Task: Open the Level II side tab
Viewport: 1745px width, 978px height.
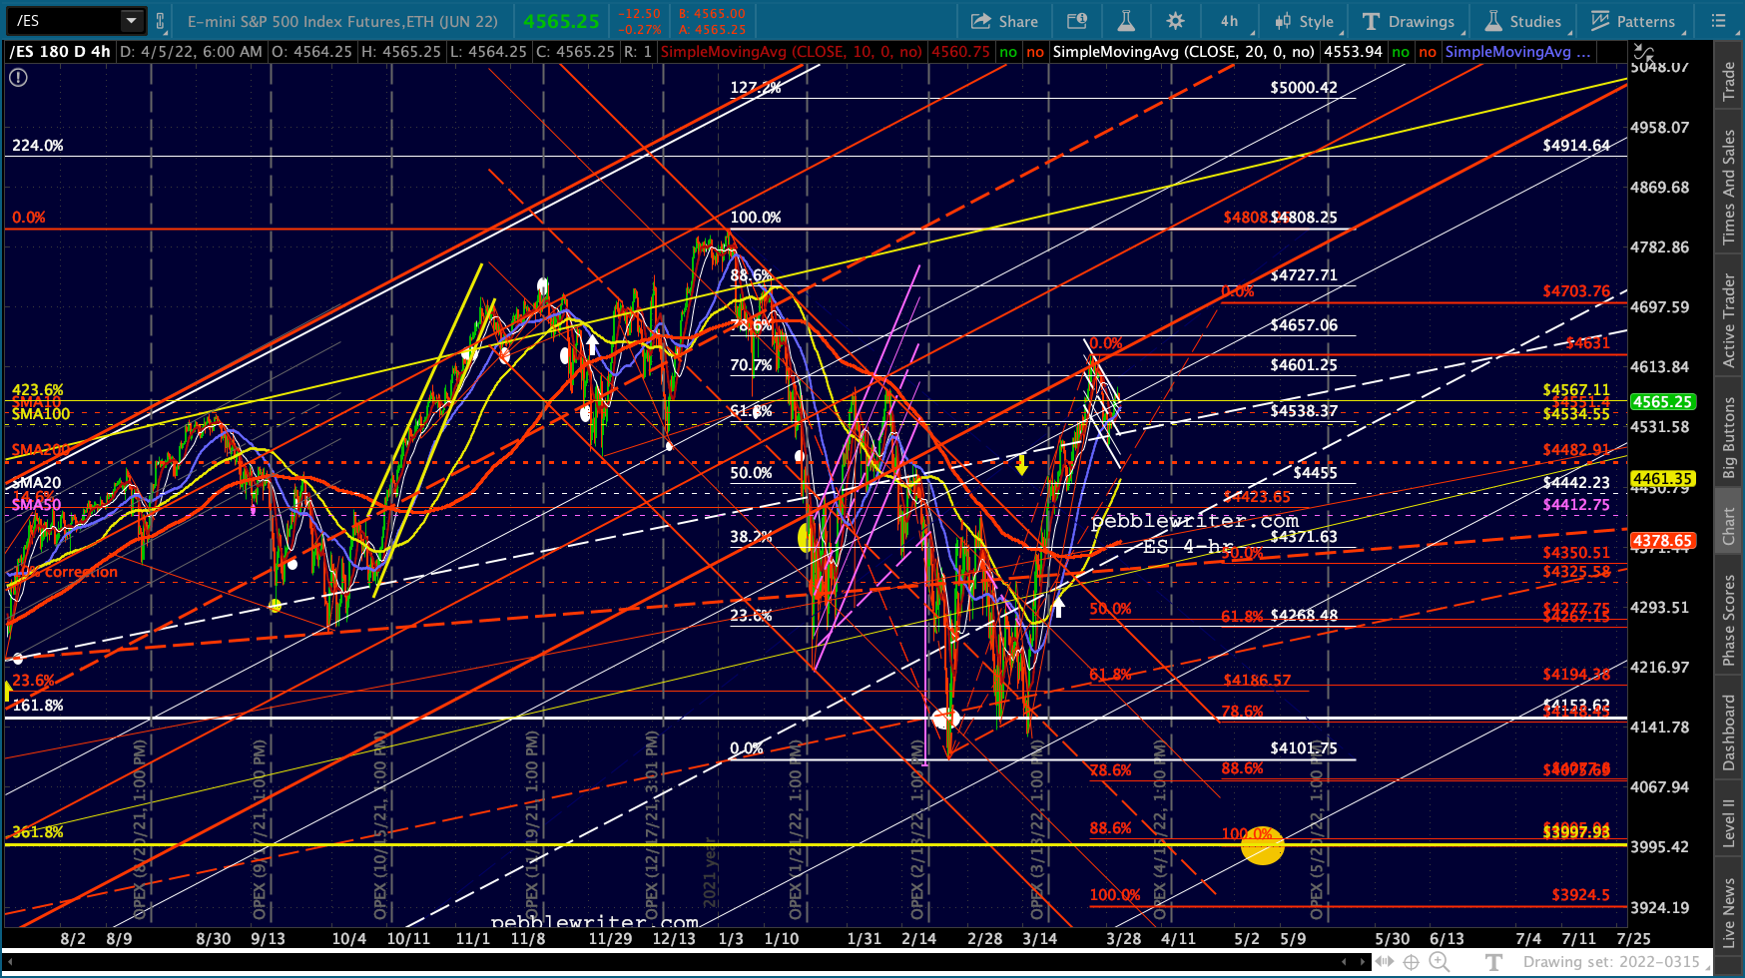Action: tap(1729, 823)
